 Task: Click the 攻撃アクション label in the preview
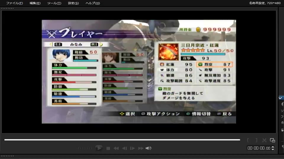(x=163, y=114)
